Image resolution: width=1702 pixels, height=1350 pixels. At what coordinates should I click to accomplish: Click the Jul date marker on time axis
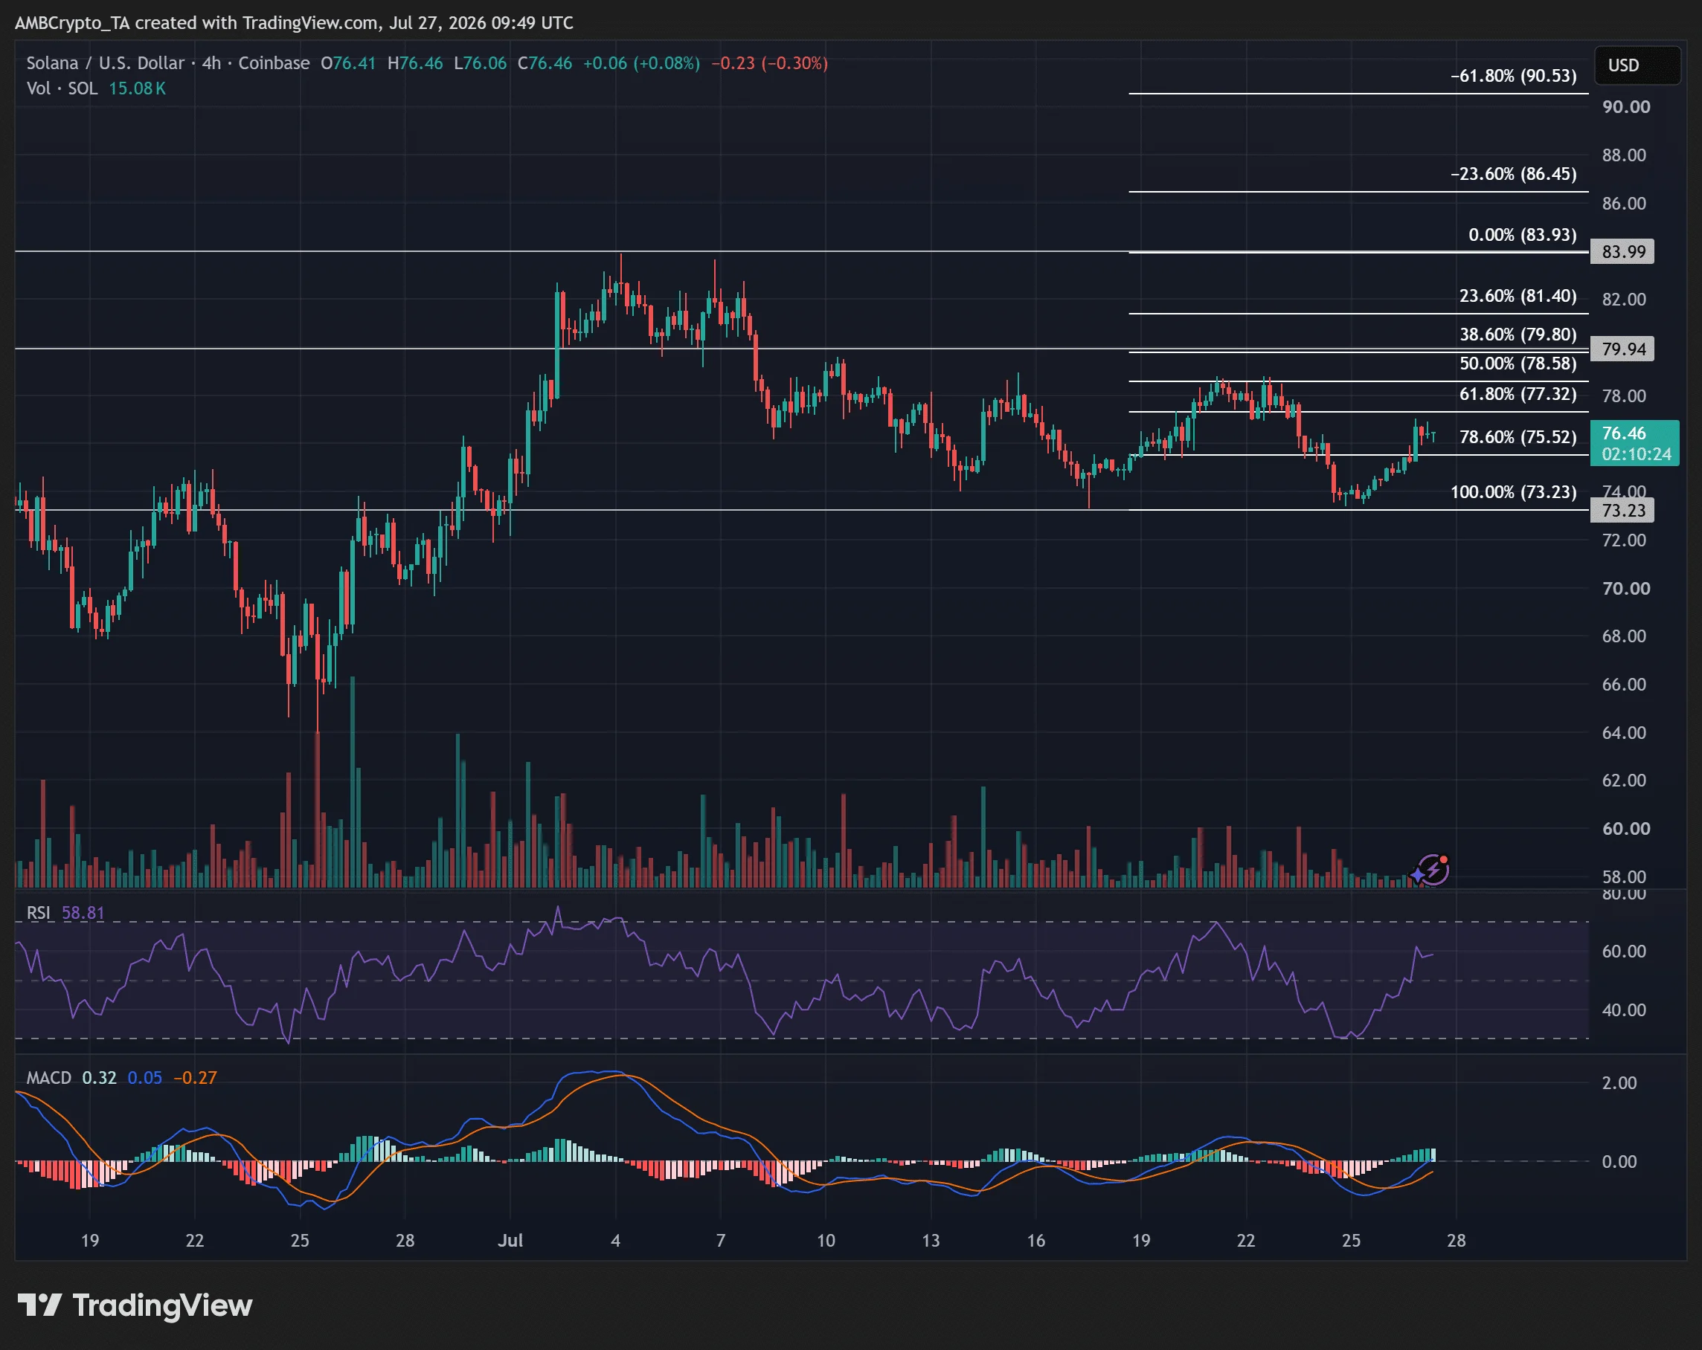click(510, 1240)
